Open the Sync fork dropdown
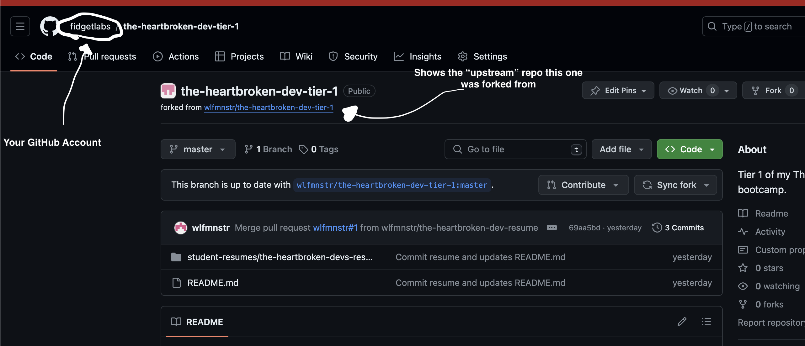 [x=675, y=185]
